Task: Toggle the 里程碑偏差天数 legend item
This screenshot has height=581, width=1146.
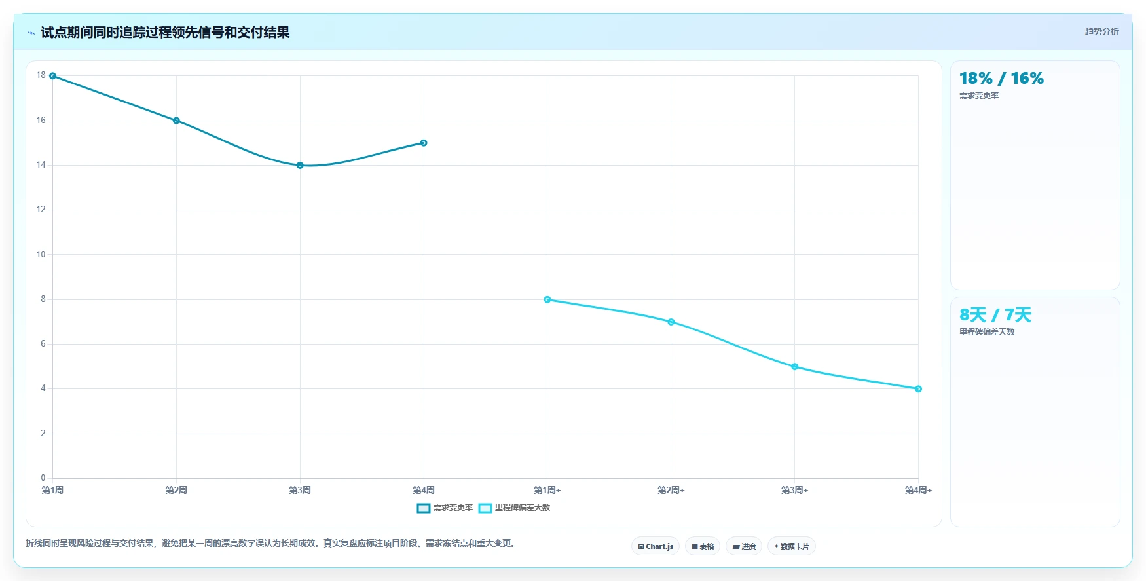Action: [x=514, y=508]
